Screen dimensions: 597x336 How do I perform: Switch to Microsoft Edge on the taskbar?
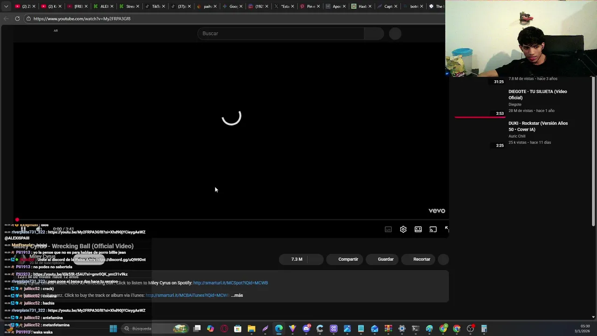279,329
